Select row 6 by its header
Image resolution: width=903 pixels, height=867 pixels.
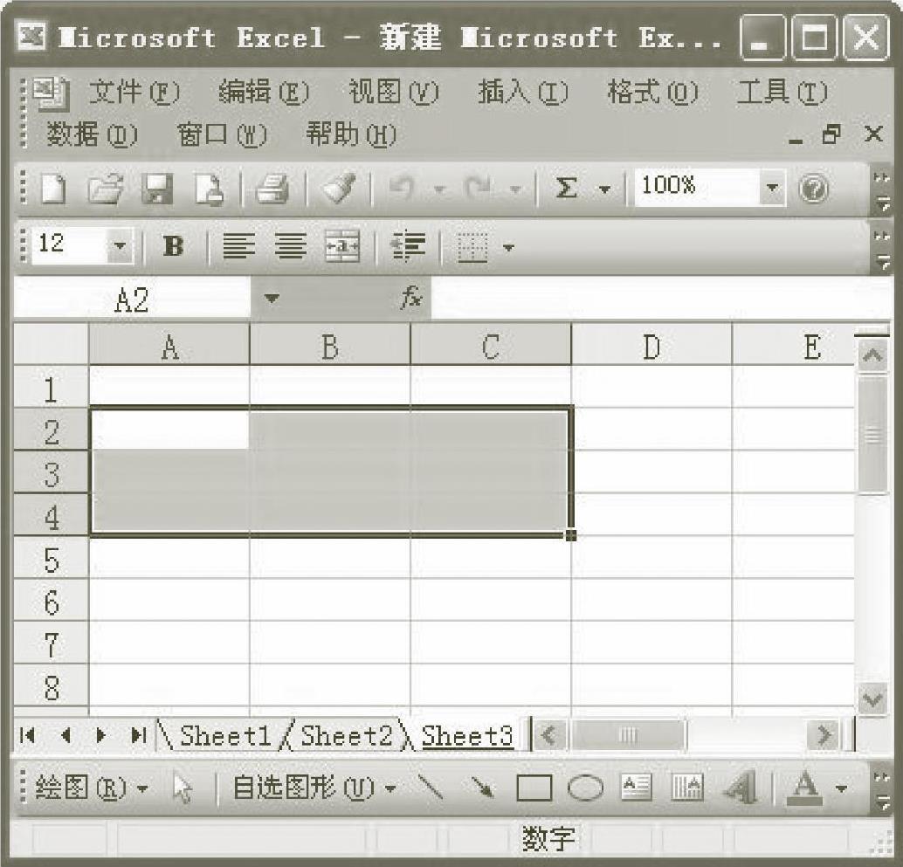[52, 601]
